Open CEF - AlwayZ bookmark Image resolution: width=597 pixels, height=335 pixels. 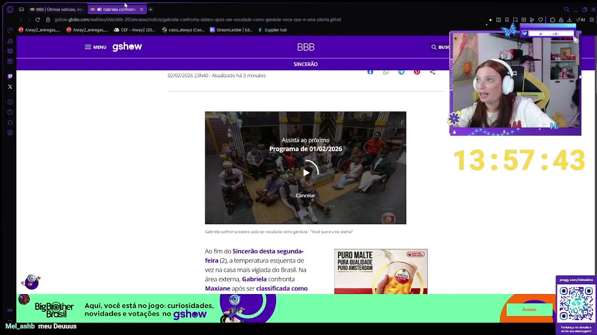point(134,30)
